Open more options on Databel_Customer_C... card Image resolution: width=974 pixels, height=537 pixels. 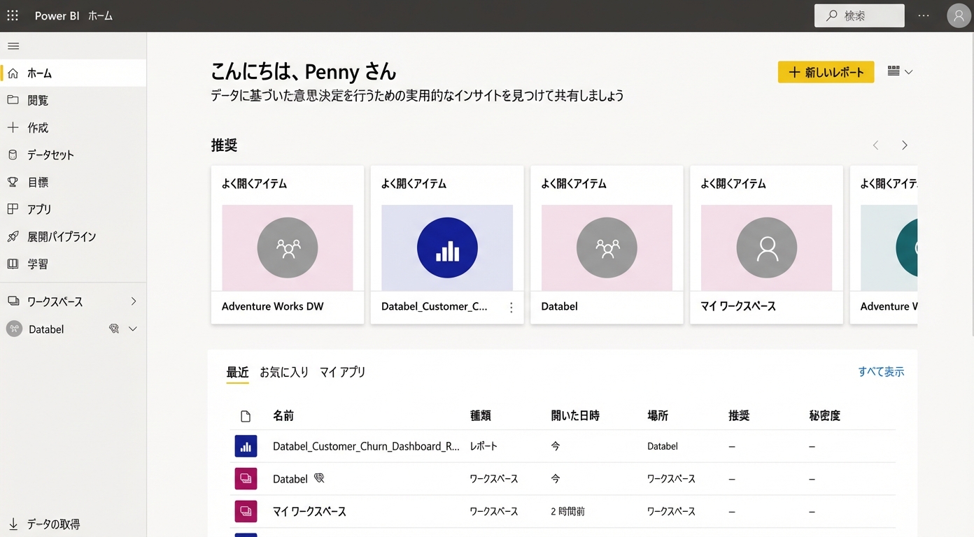click(511, 308)
